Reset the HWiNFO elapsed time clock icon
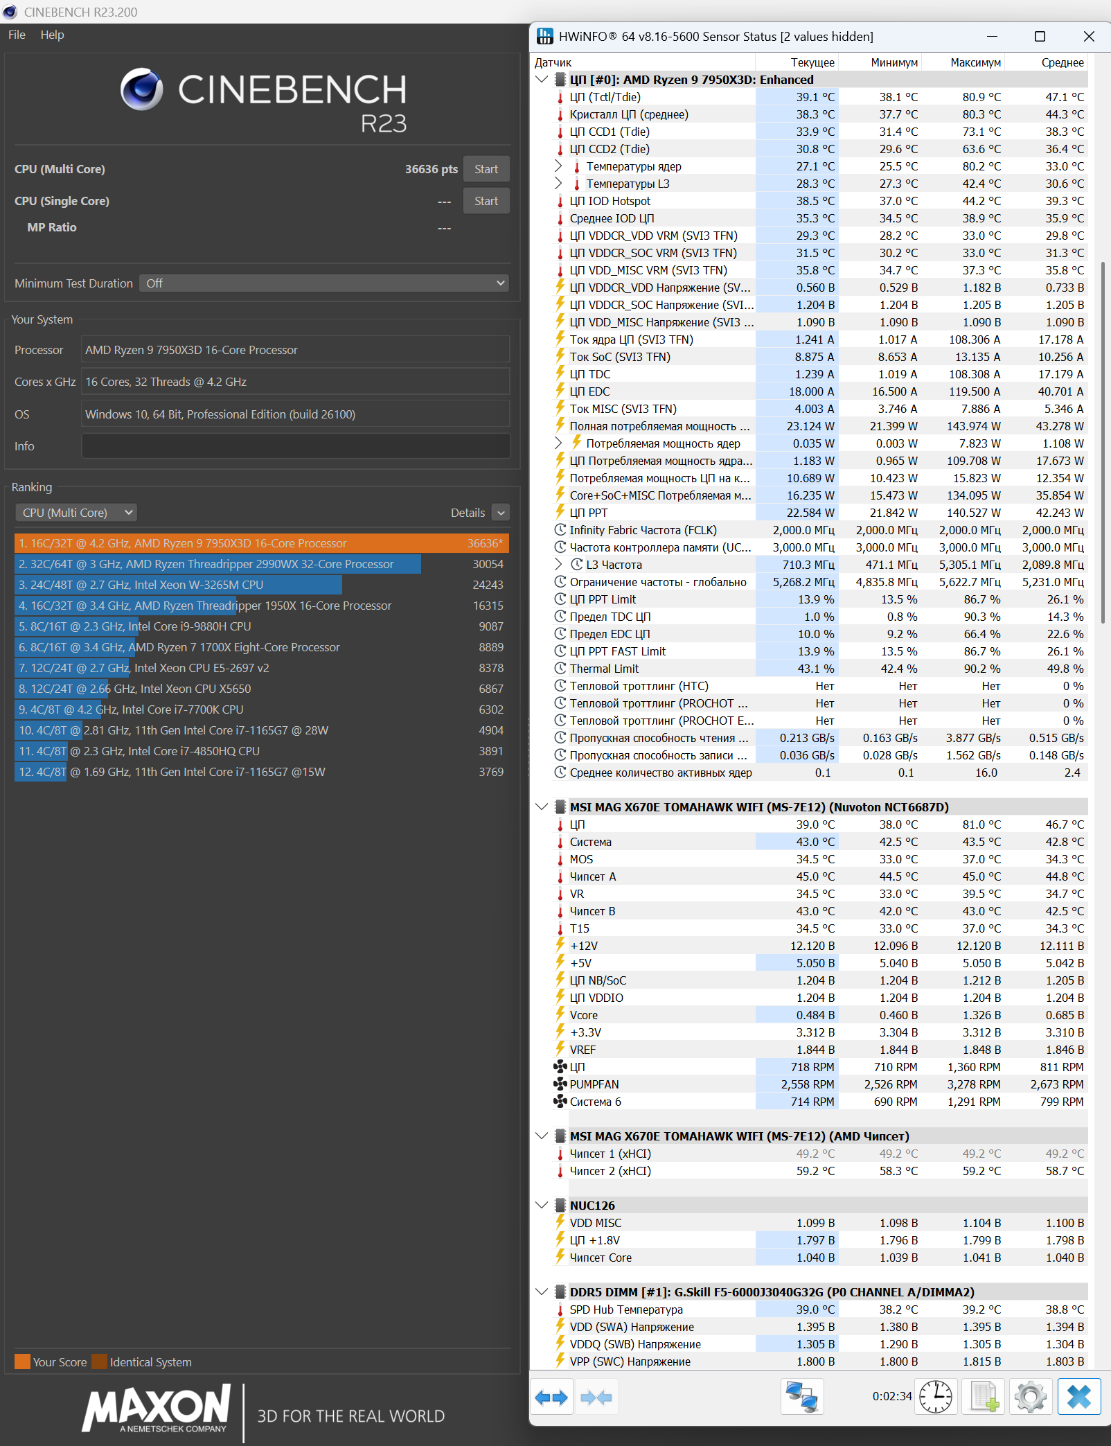 pos(935,1397)
